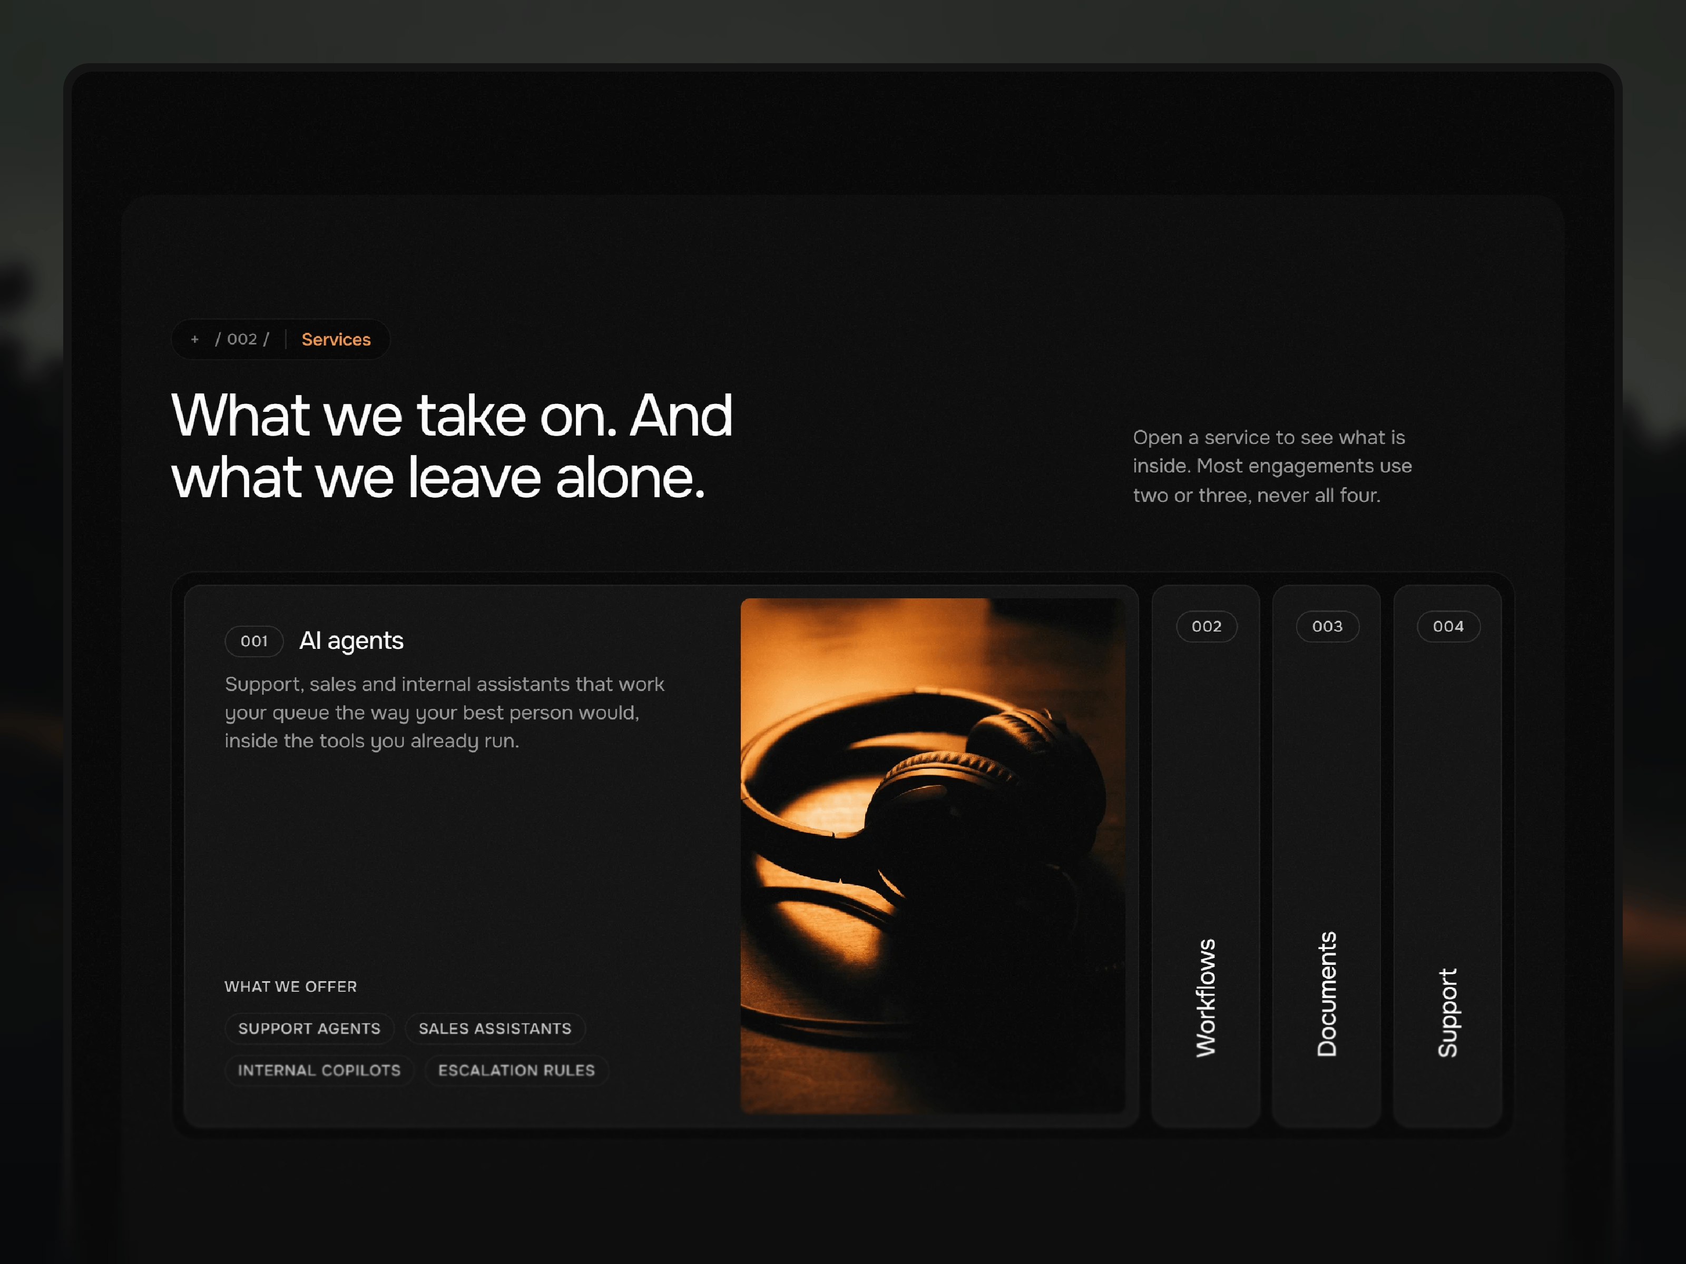
Task: Expand the 002 Workflows service panel
Action: [1205, 856]
